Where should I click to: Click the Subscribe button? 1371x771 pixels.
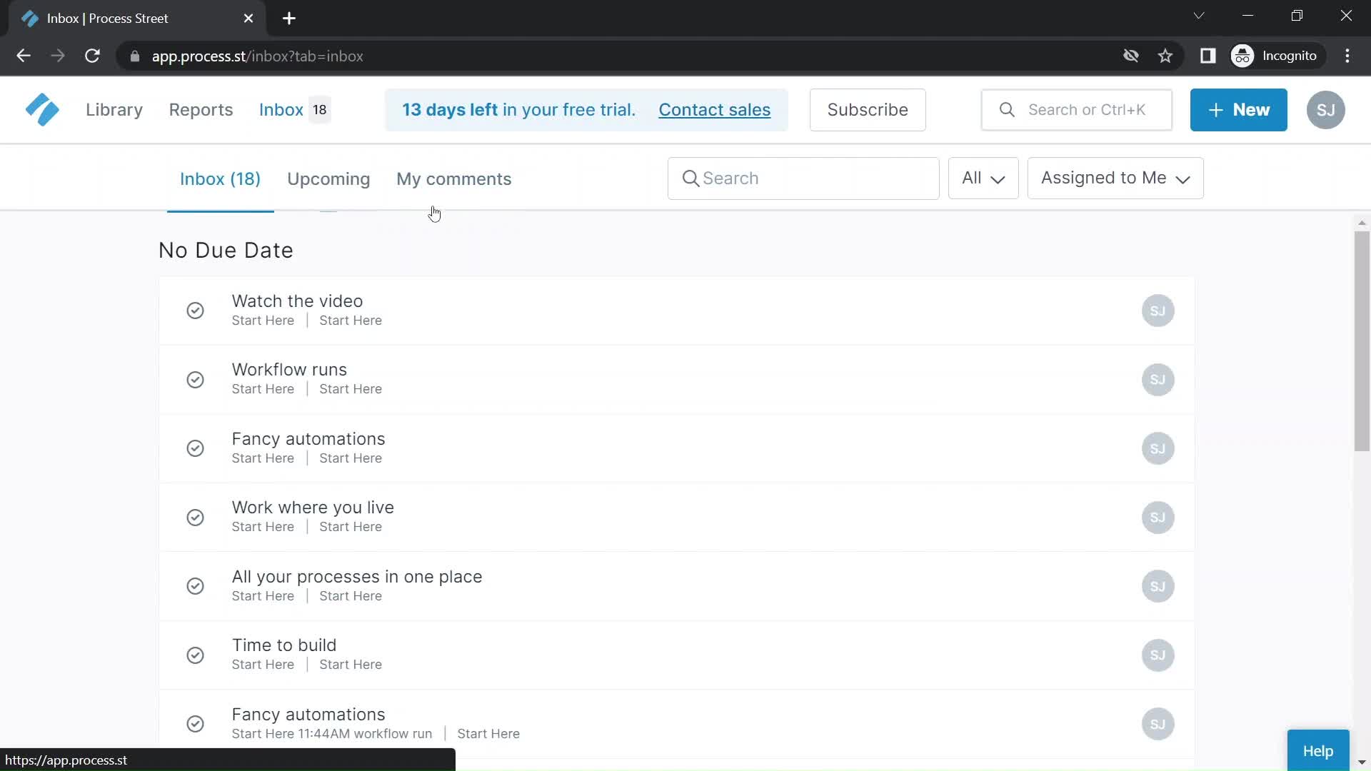point(868,109)
